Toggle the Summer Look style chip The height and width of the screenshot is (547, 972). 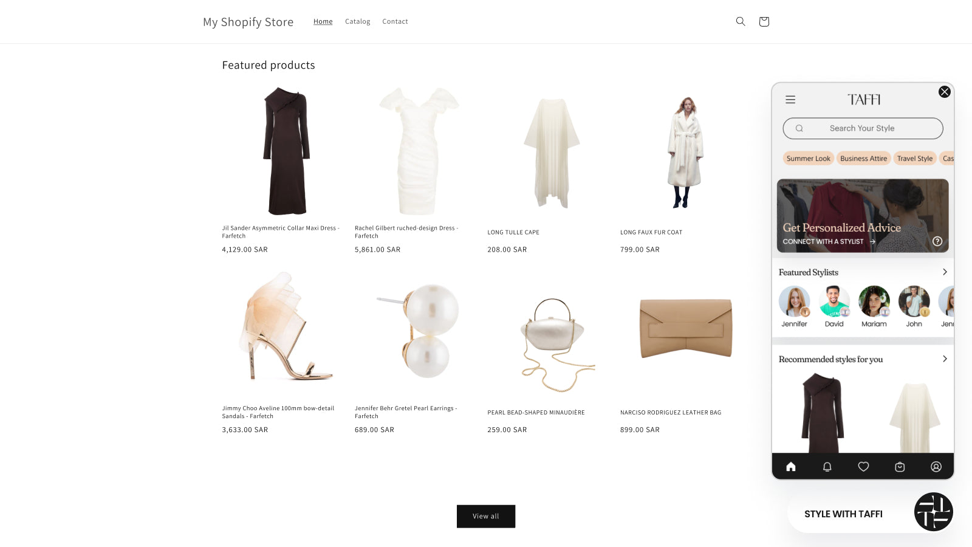point(808,158)
